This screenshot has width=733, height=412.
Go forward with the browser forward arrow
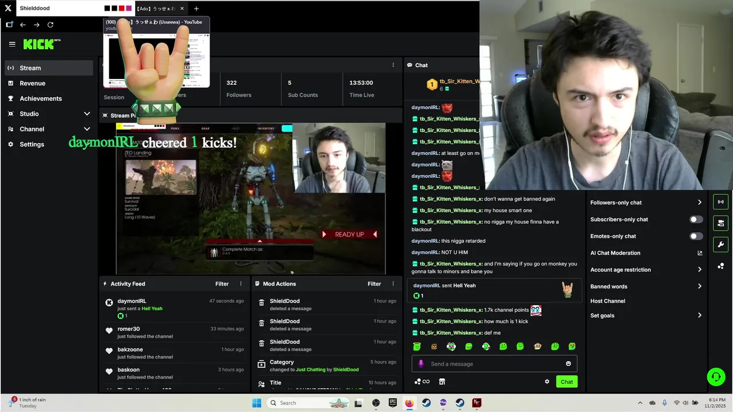pyautogui.click(x=37, y=25)
